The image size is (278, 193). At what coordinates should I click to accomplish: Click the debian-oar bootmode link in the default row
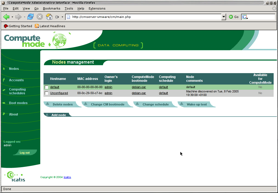point(139,87)
